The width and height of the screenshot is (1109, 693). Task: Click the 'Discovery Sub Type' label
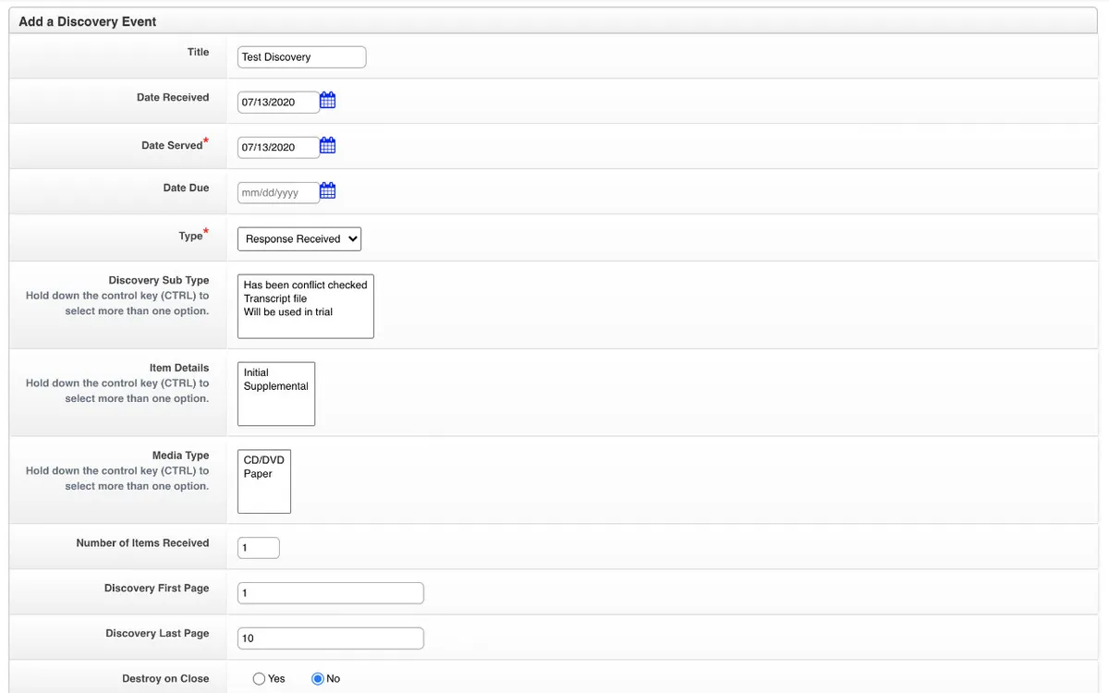tap(159, 280)
